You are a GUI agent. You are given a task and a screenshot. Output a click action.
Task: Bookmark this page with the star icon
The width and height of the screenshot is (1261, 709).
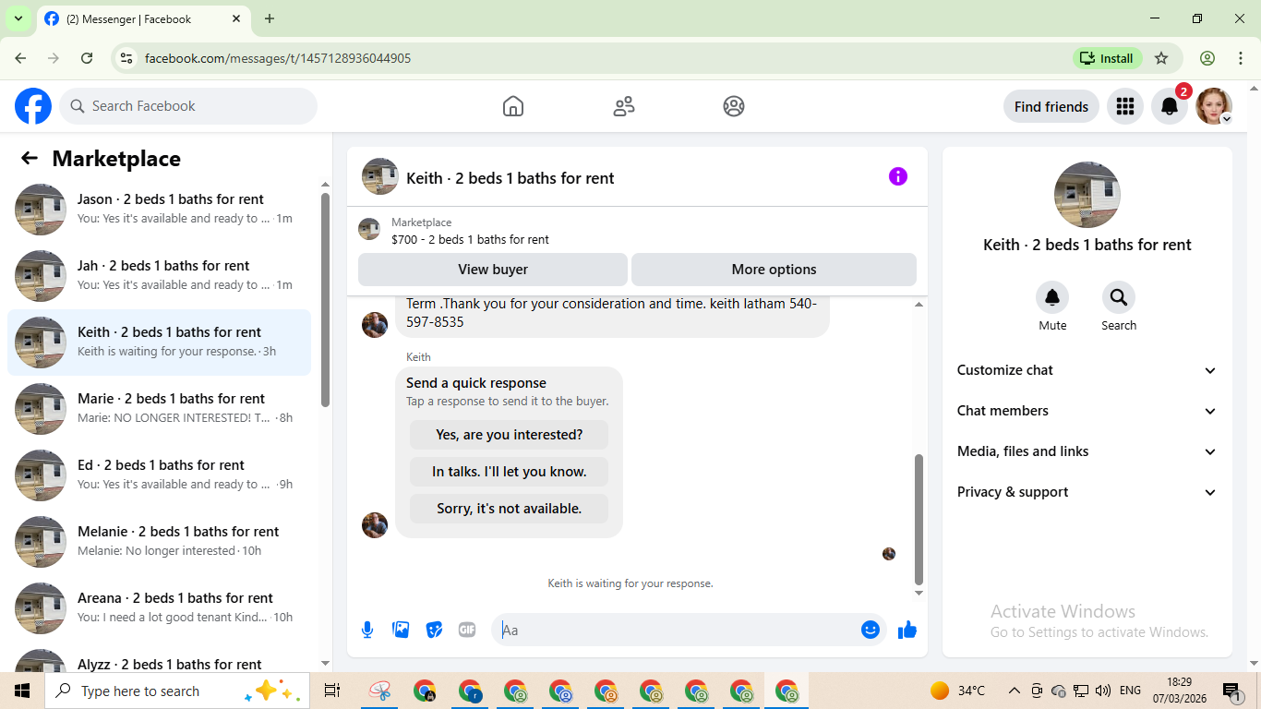pyautogui.click(x=1161, y=58)
